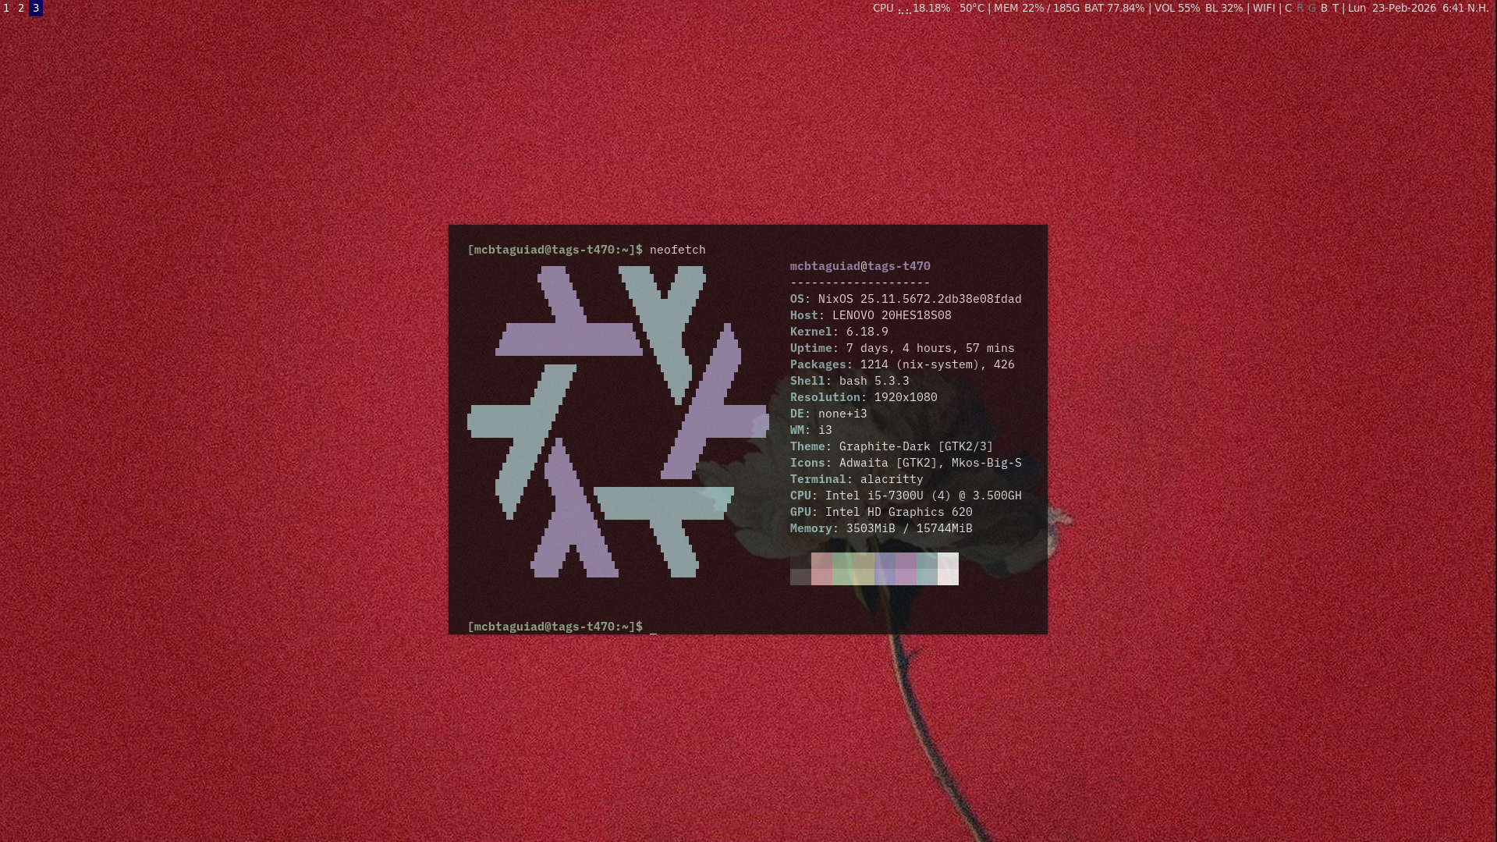
Task: Click the 50°C temperature indicator
Action: click(971, 8)
